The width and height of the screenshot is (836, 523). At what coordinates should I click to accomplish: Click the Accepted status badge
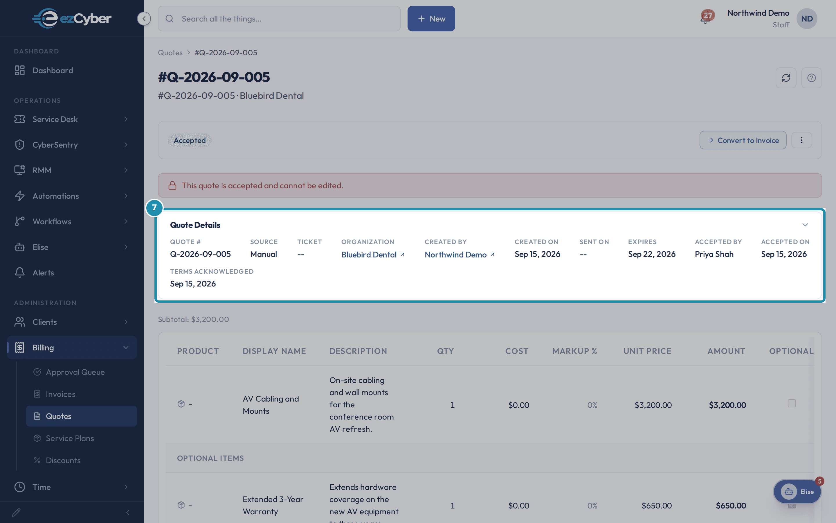click(190, 140)
